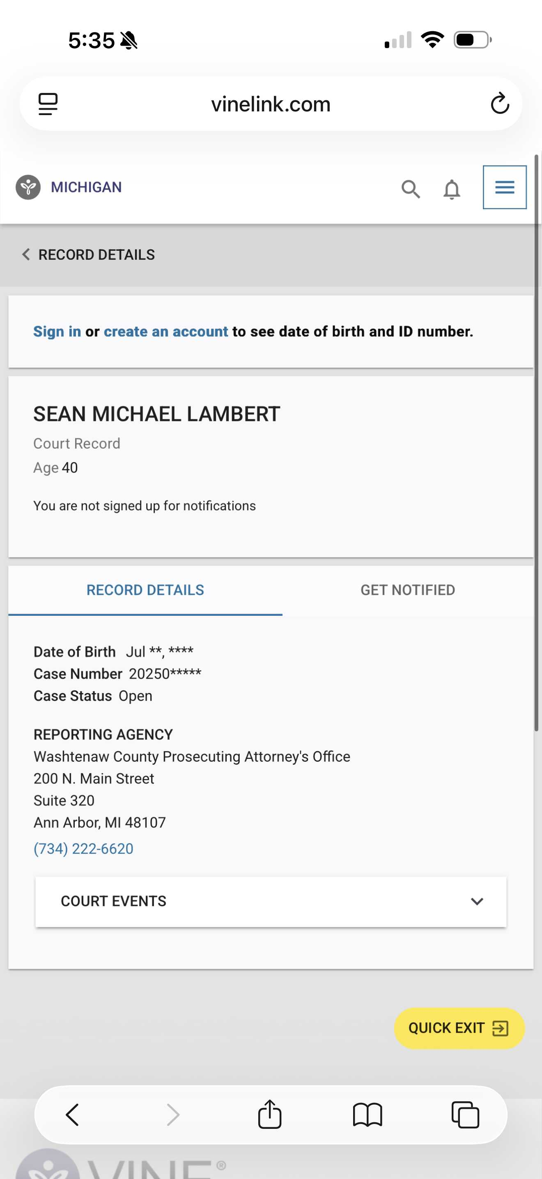
Task: Click the Sign in link
Action: tap(57, 331)
